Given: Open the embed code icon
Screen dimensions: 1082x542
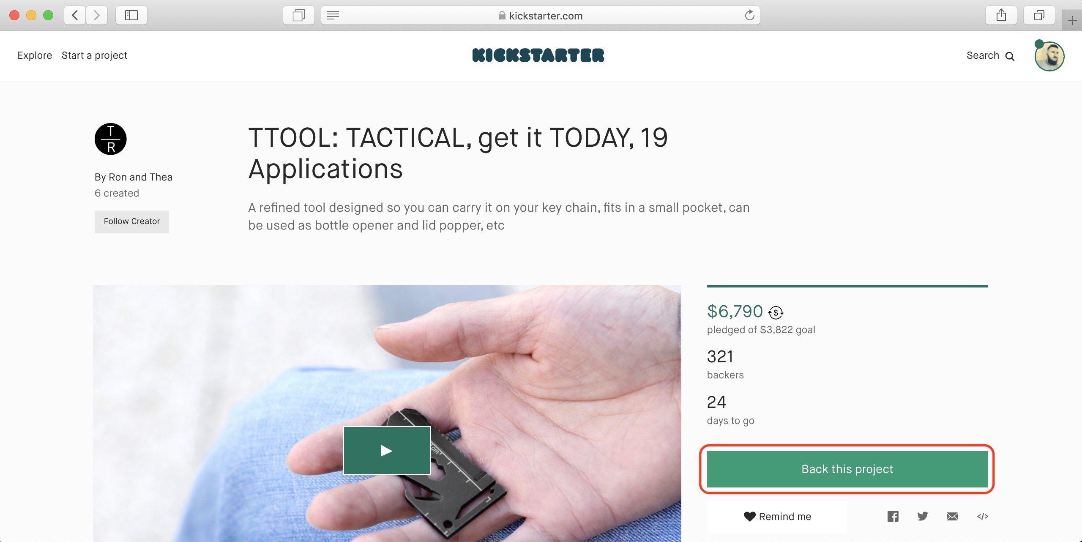Looking at the screenshot, I should pyautogui.click(x=983, y=516).
